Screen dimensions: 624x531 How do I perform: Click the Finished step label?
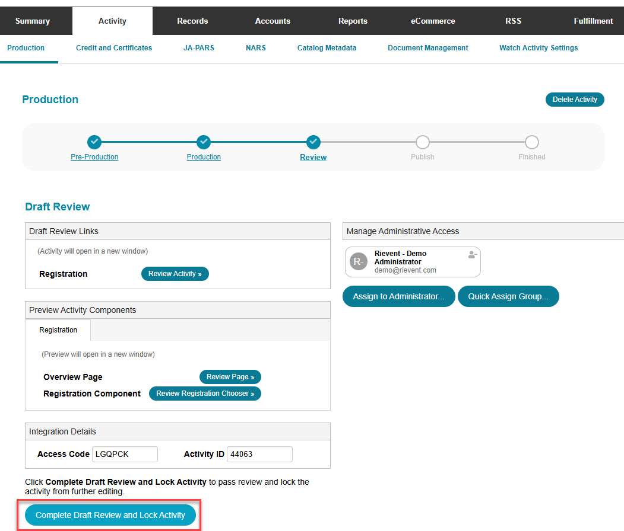click(x=531, y=157)
